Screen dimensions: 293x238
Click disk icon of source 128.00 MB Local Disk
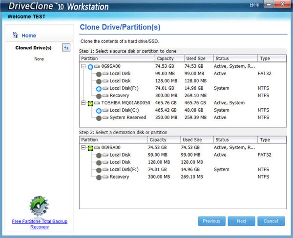[106, 81]
